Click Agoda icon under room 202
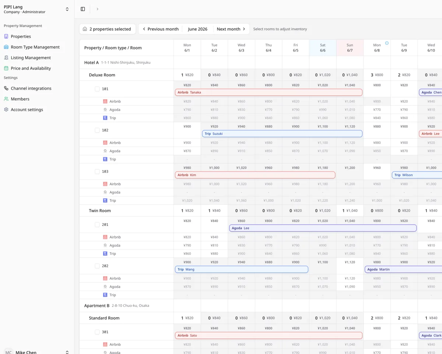442x354 pixels. (x=105, y=287)
